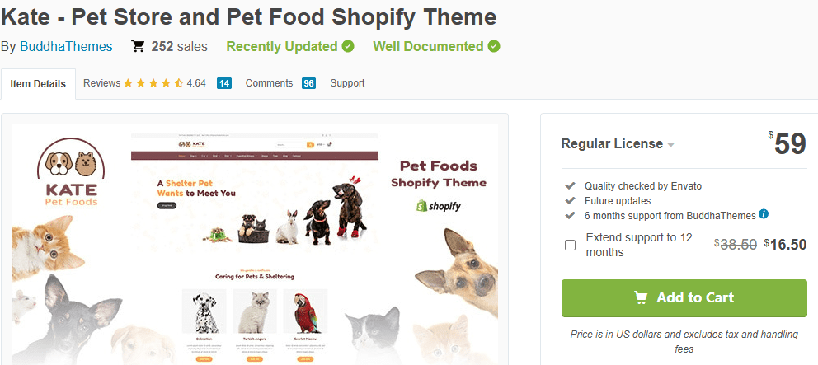Switch to the Reviews tab
Screen dimensions: 818x365
coord(101,83)
